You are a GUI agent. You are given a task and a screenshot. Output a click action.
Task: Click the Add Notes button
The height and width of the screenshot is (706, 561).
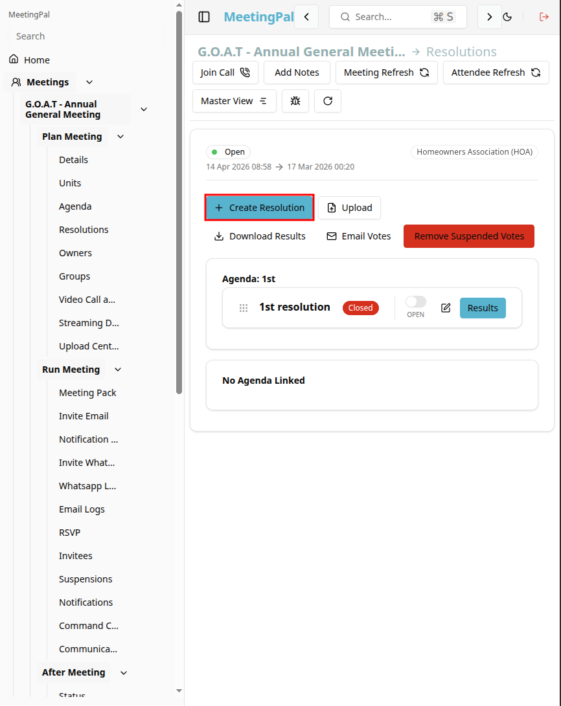coord(297,72)
